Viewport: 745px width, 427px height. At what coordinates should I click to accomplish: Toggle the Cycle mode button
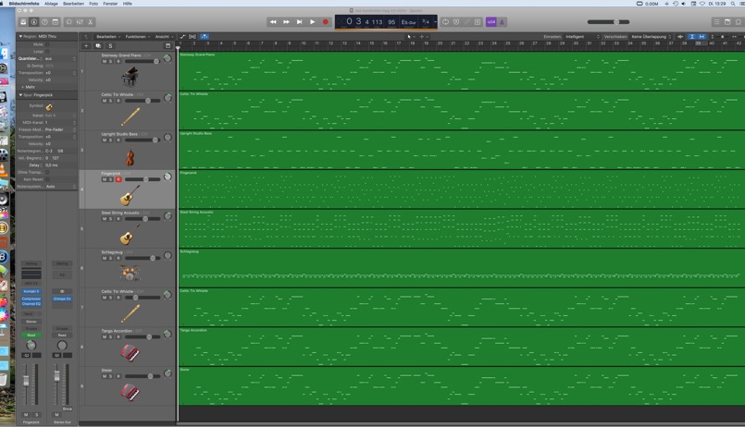(445, 22)
